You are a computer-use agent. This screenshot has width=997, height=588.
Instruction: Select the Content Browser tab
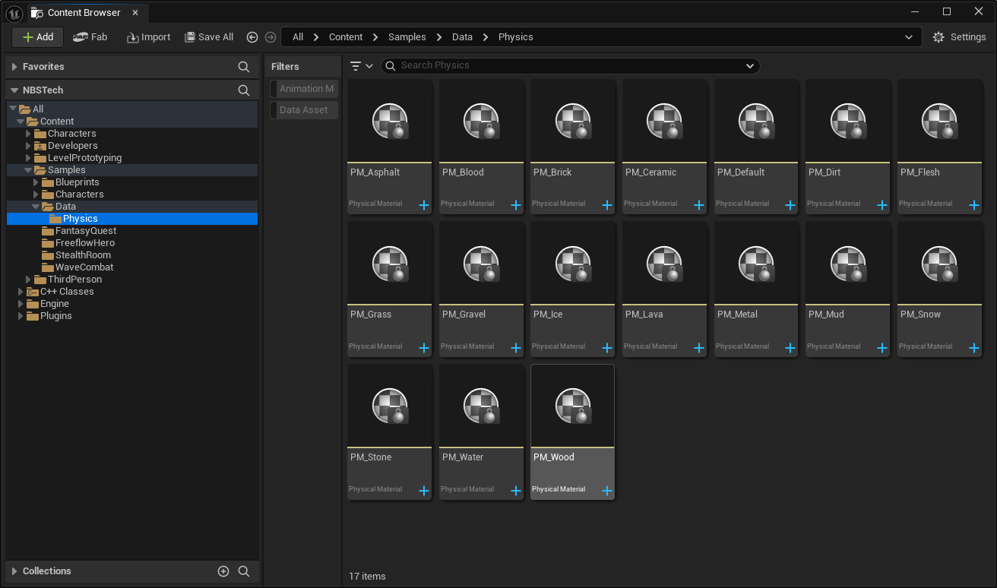point(84,13)
